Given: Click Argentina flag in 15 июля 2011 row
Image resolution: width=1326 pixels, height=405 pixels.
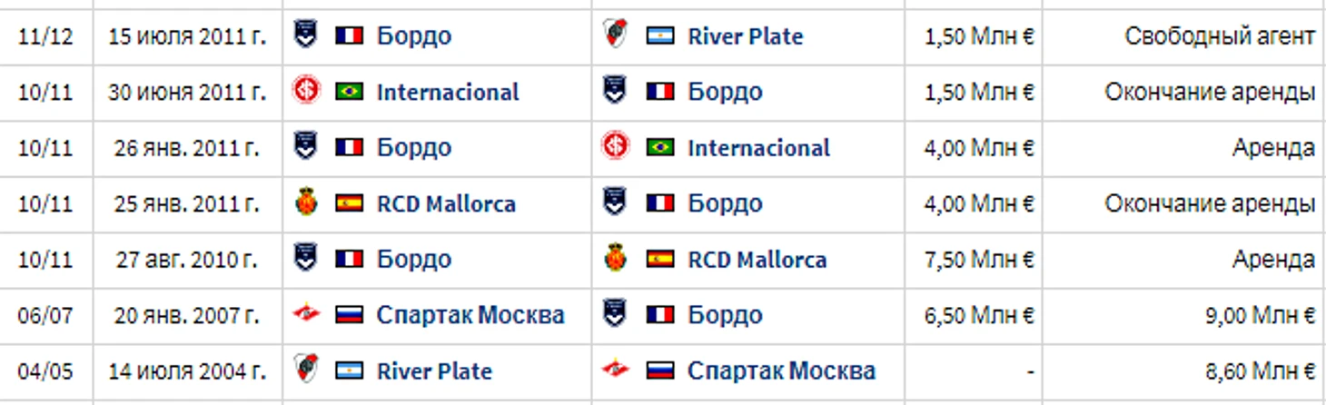Looking at the screenshot, I should coord(659,36).
